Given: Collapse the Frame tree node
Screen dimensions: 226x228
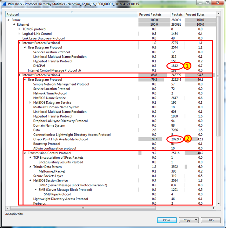Looking at the screenshot, I should tap(9, 20).
